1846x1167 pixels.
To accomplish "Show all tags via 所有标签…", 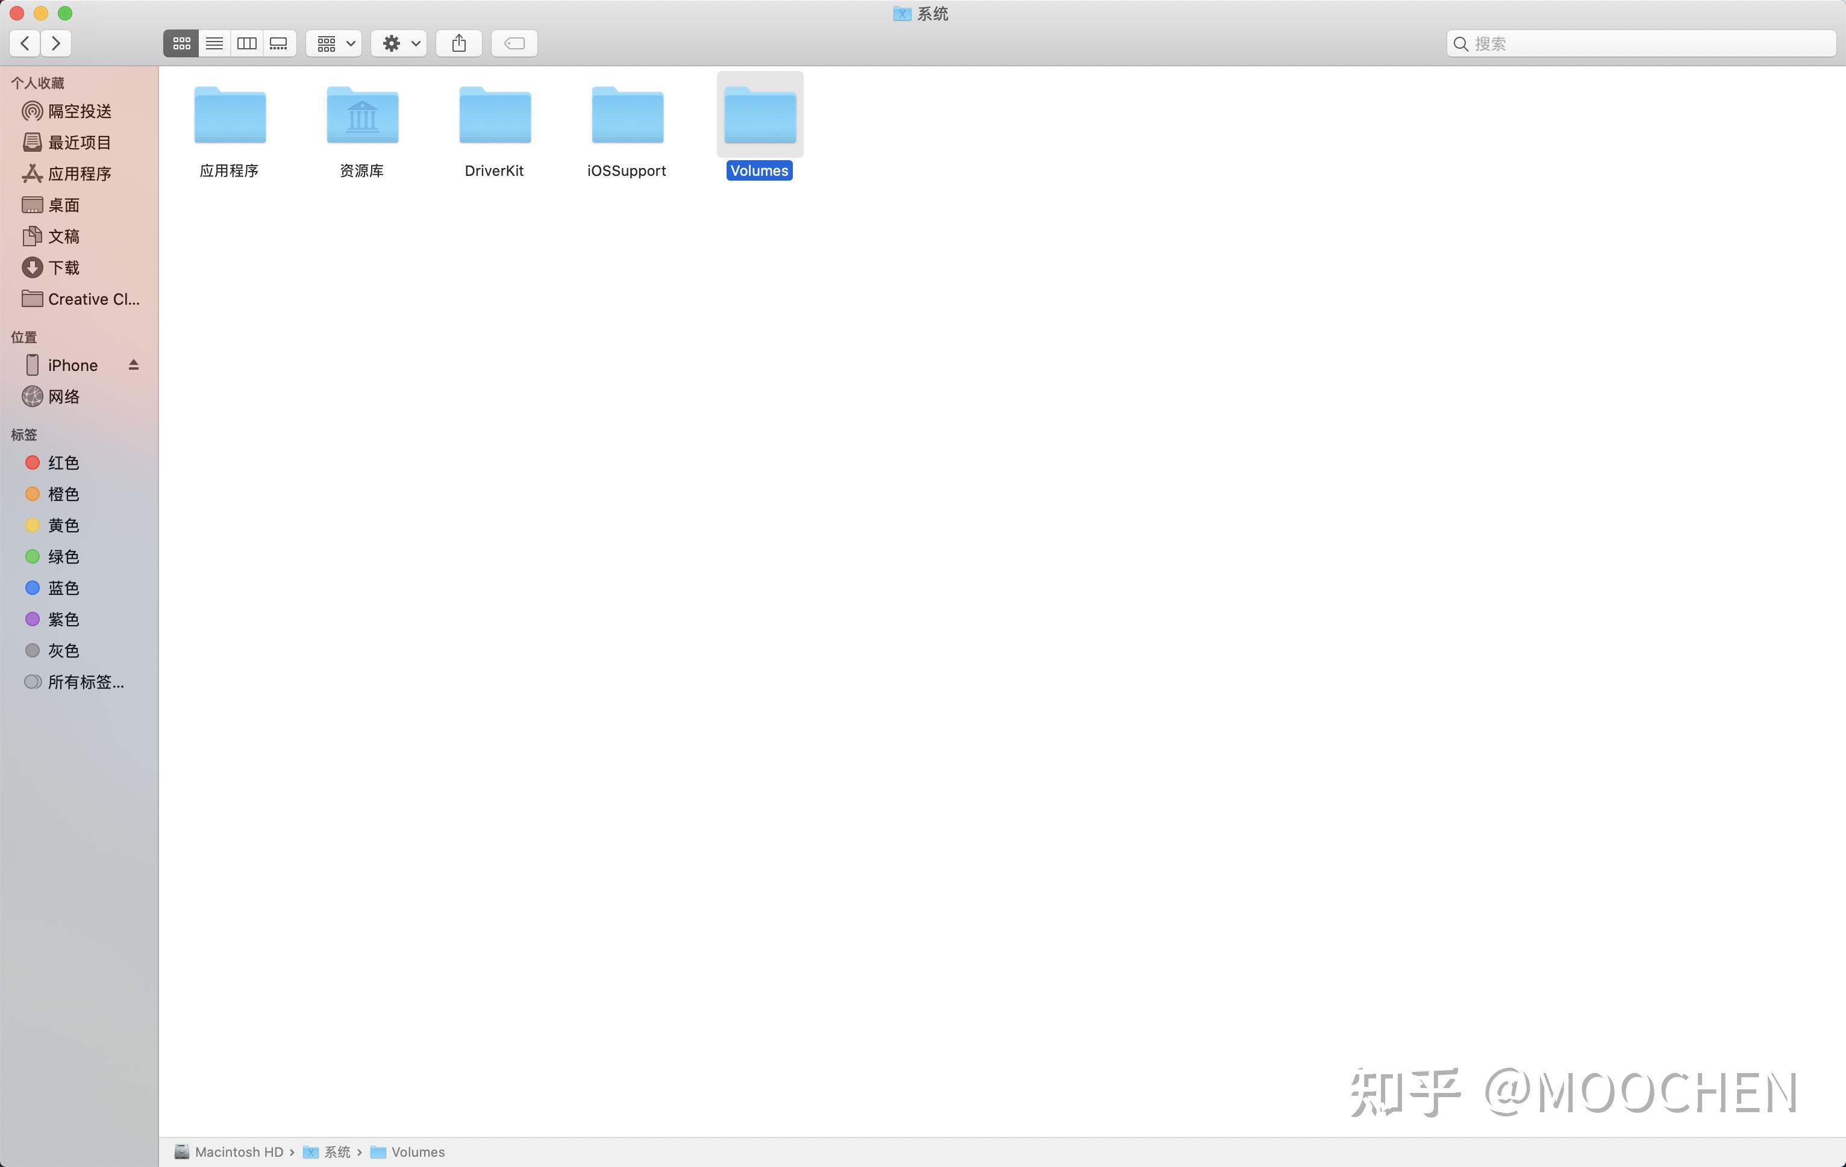I will tap(85, 682).
